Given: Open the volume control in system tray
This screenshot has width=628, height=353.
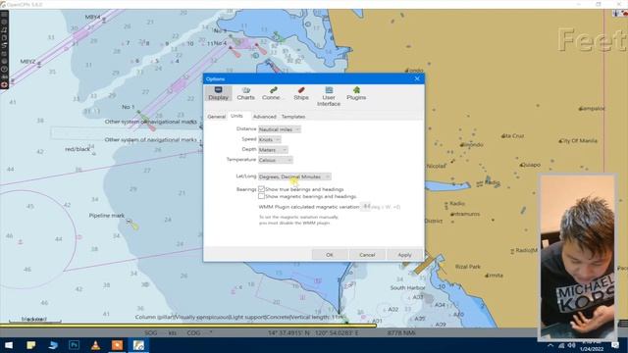Looking at the screenshot, I should [x=571, y=345].
